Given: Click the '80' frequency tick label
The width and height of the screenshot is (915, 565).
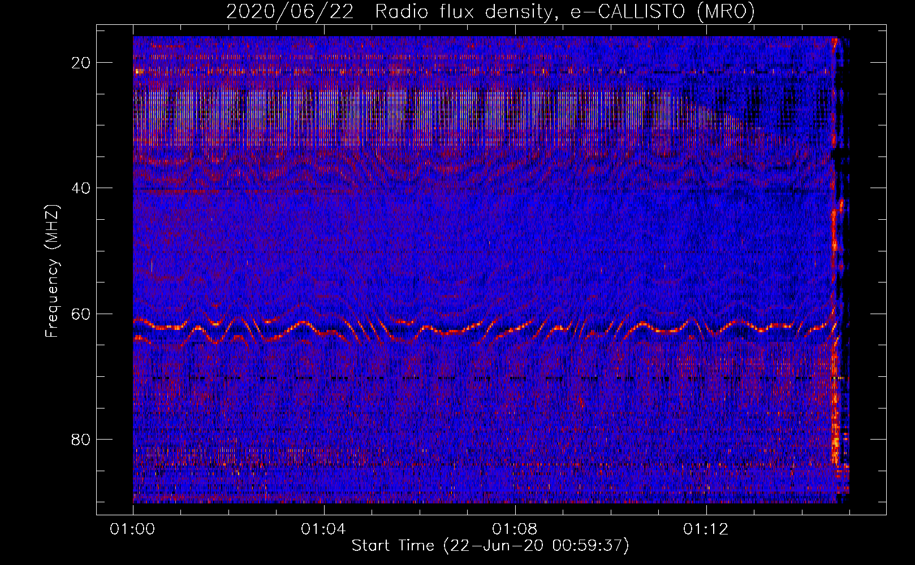Looking at the screenshot, I should pos(81,439).
